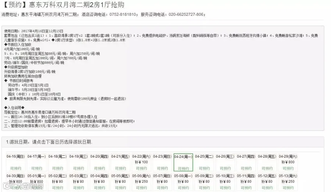This screenshot has height=192, width=331.
Task: Choose the 04-23(周日) calendar date
Action: 162,162
